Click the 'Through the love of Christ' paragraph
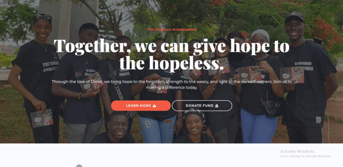 pyautogui.click(x=171, y=85)
